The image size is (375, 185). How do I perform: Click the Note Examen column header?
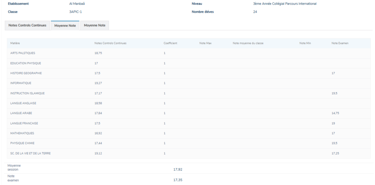point(340,43)
